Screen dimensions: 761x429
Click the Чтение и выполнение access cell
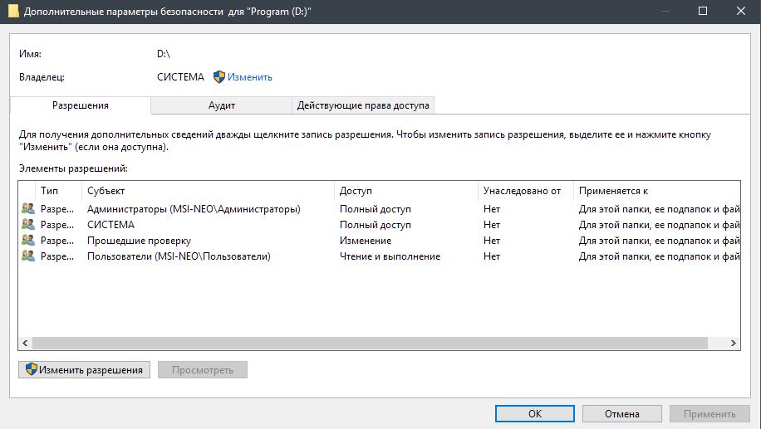click(x=390, y=256)
